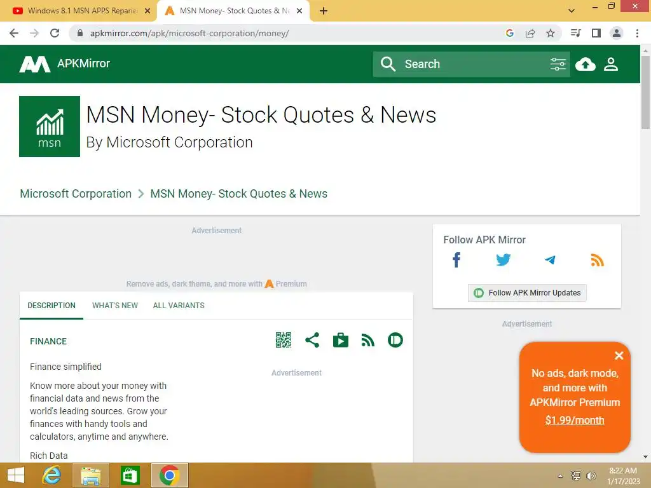Show hidden system tray icons
This screenshot has height=488, width=651.
coord(561,476)
